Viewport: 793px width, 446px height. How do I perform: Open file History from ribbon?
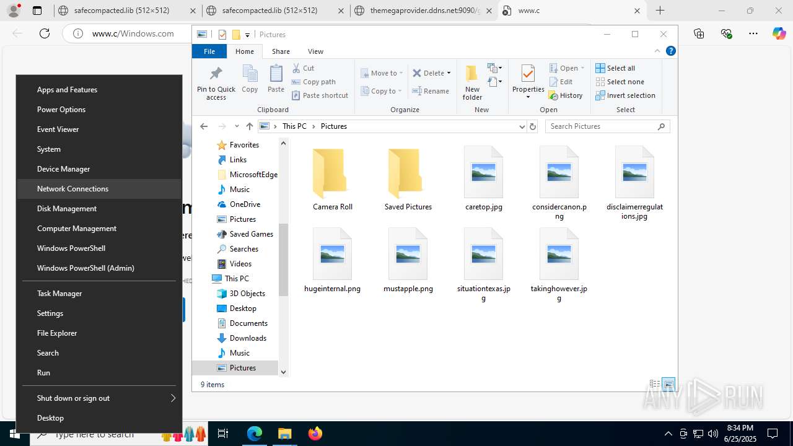(x=566, y=95)
